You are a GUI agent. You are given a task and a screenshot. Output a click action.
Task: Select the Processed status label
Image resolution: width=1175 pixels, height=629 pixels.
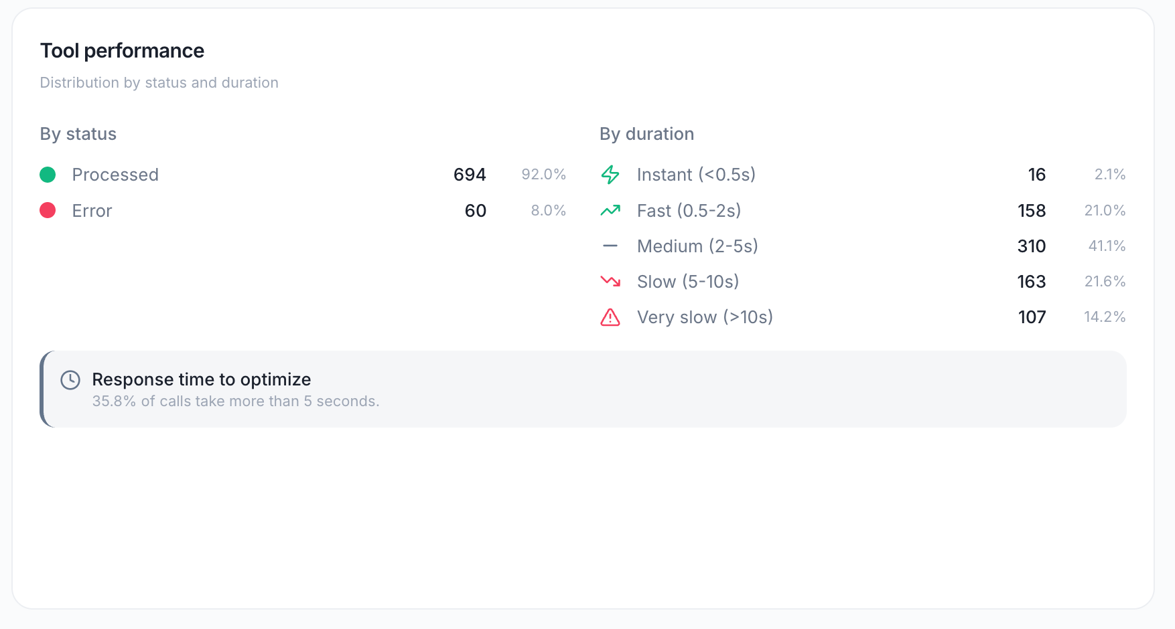pyautogui.click(x=115, y=175)
